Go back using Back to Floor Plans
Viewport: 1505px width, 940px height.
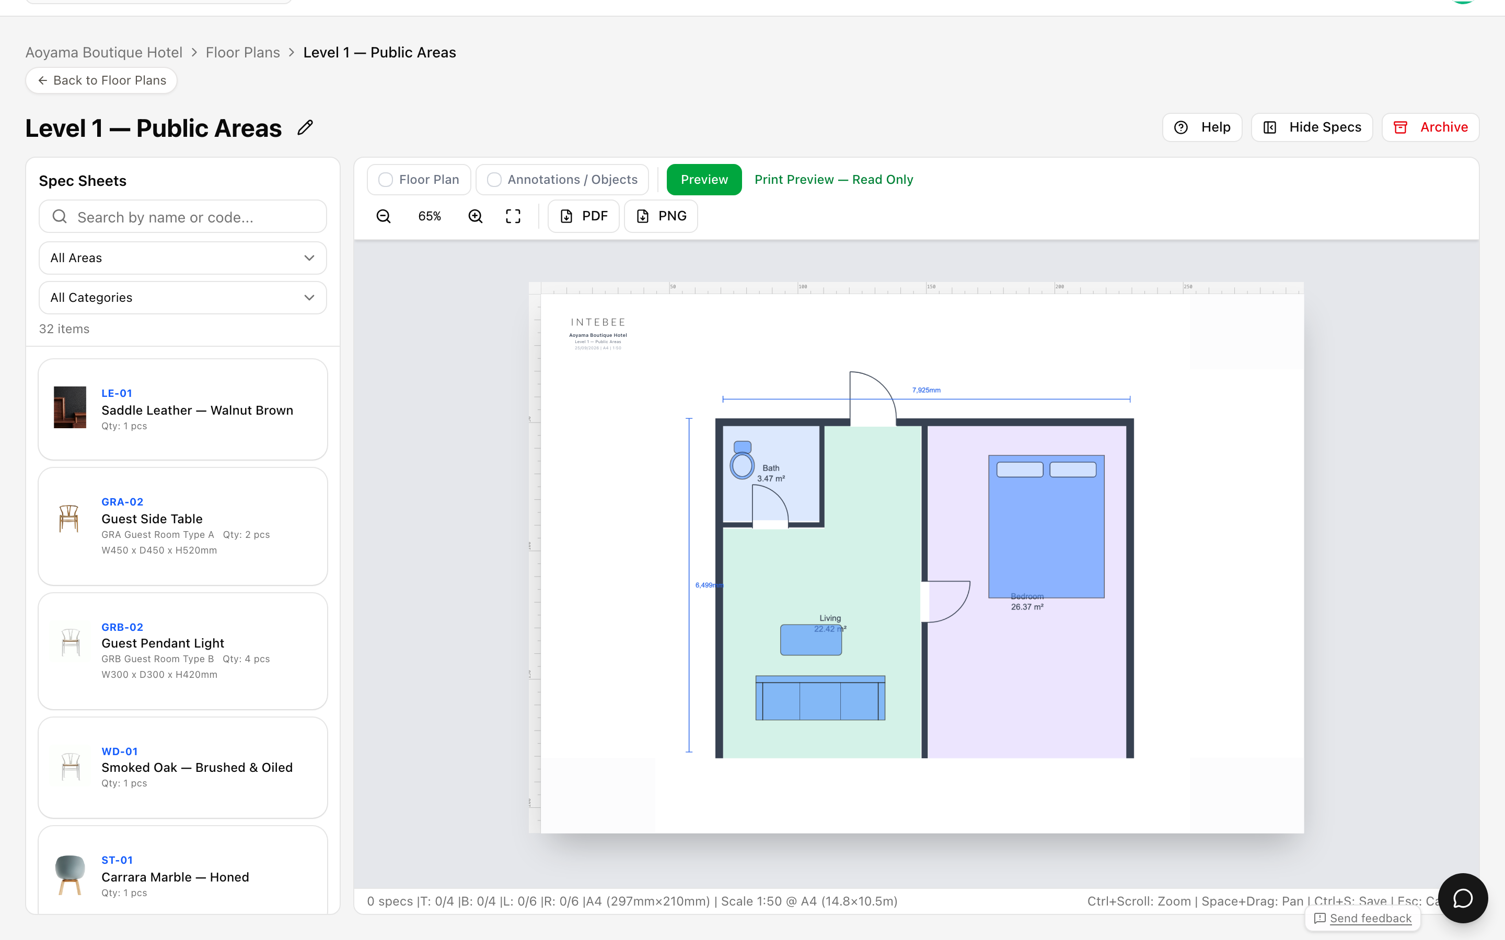pyautogui.click(x=101, y=81)
